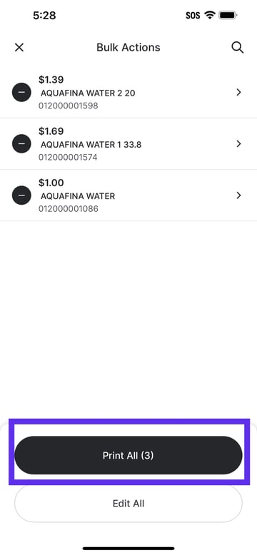
Task: Tap the Edit All button
Action: (x=128, y=504)
